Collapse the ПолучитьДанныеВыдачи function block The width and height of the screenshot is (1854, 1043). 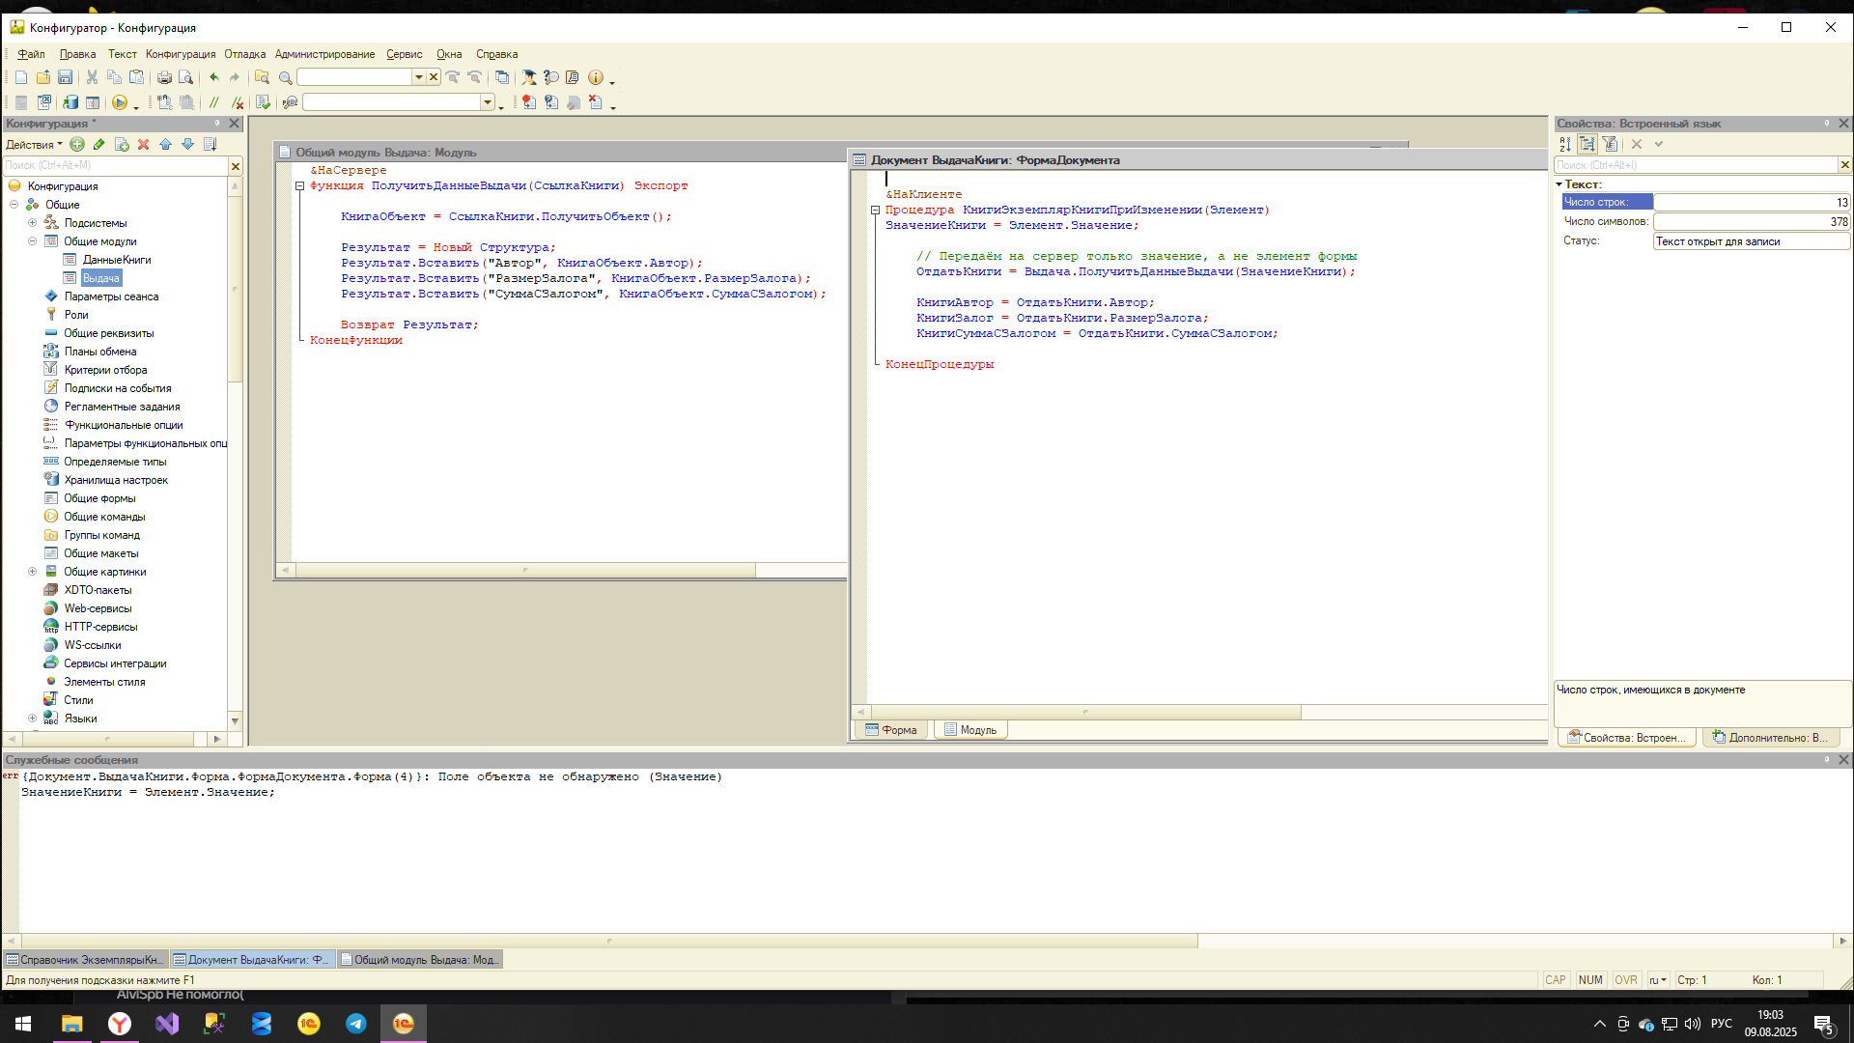[299, 186]
